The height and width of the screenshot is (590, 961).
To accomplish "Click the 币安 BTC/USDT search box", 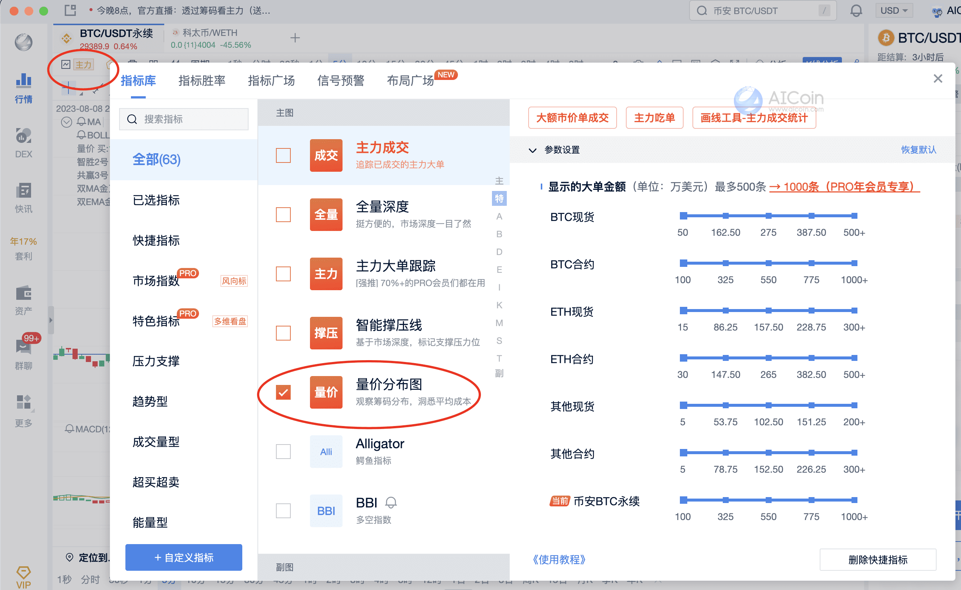I will pyautogui.click(x=763, y=10).
